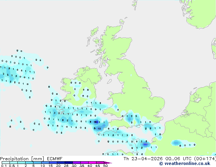216x167 pixels.
Task: Click the 'Precipitation' title text
Action: click(x=14, y=159)
